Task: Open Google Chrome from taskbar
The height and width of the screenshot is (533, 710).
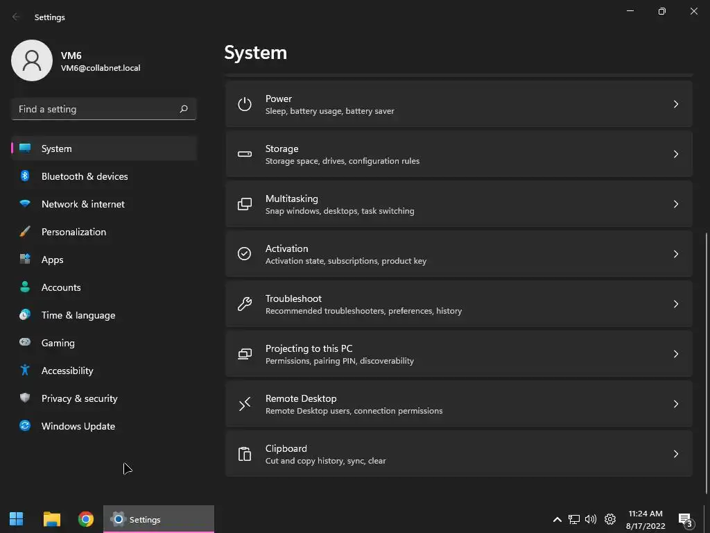Action: (x=85, y=519)
